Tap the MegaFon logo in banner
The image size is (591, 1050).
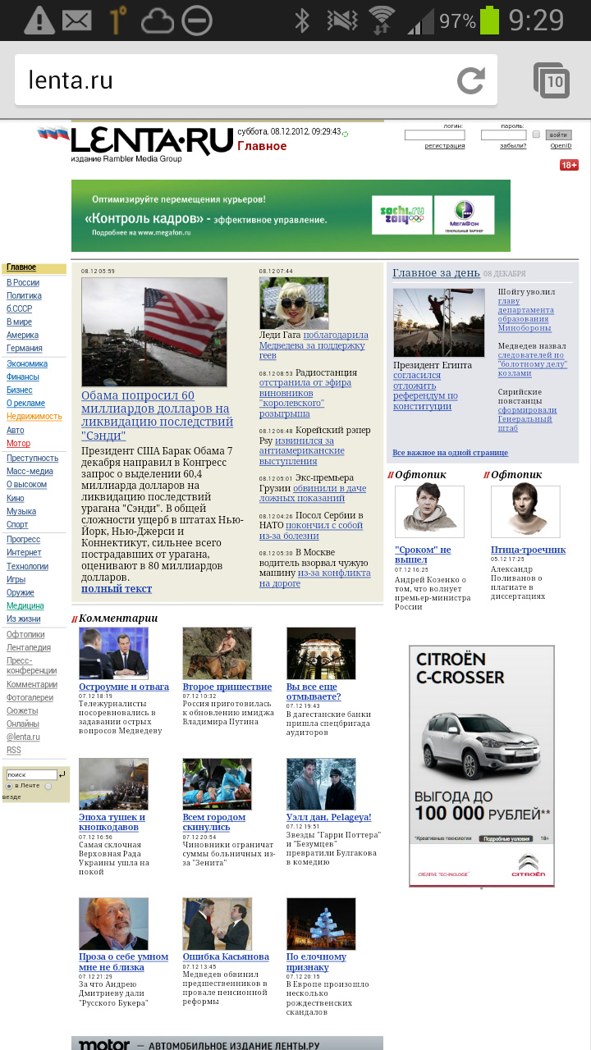(458, 216)
